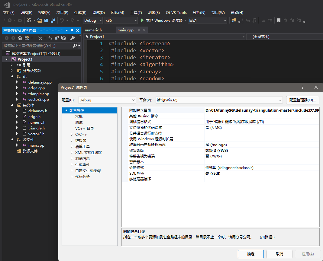Start debugging with the green play icon
This screenshot has width=323, height=261.
(x=142, y=20)
